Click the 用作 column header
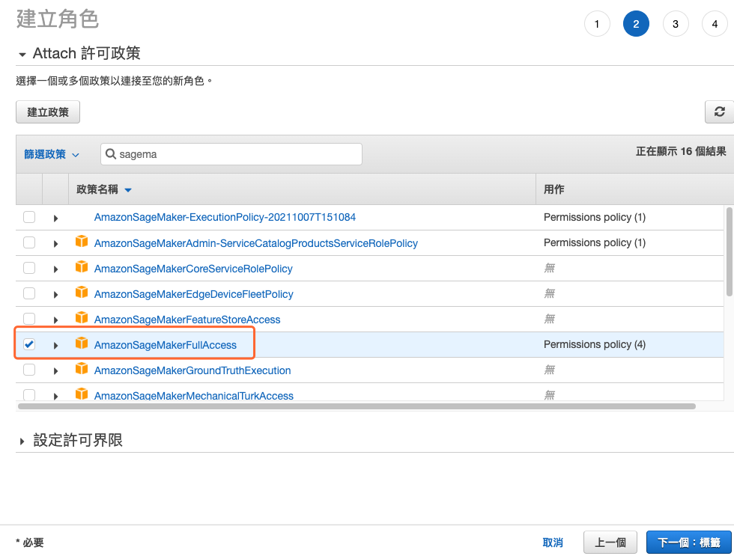This screenshot has height=556, width=734. (553, 189)
